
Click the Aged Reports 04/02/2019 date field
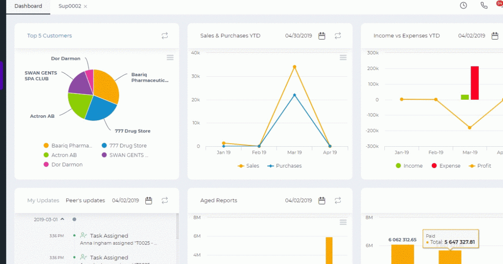299,201
